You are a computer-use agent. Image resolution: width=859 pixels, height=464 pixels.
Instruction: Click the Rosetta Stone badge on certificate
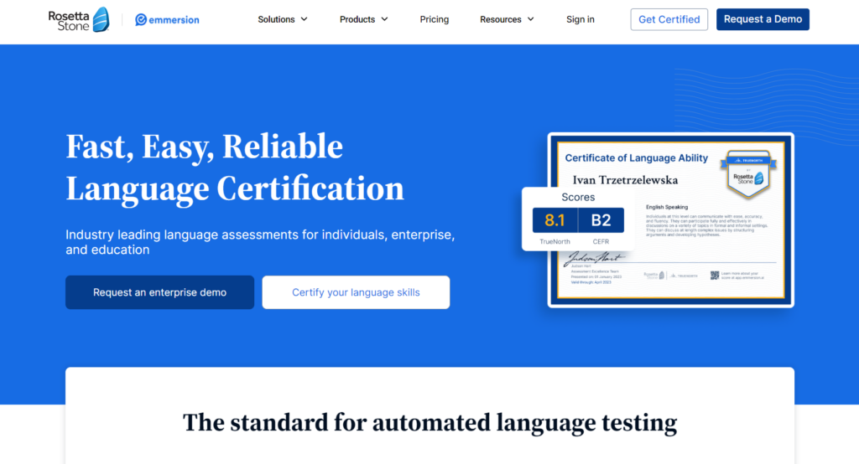point(748,174)
